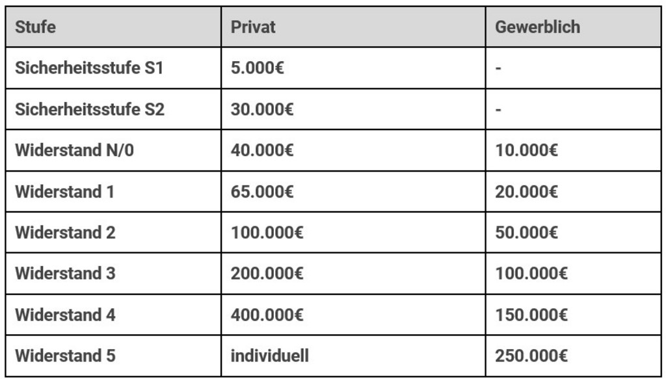The height and width of the screenshot is (379, 666).
Task: Select the 65.000€ cell
Action: point(262,192)
